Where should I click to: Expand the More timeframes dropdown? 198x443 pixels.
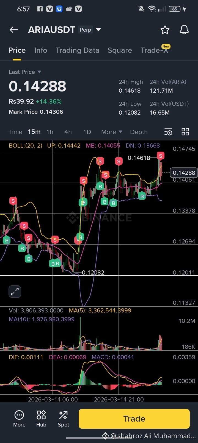click(112, 132)
